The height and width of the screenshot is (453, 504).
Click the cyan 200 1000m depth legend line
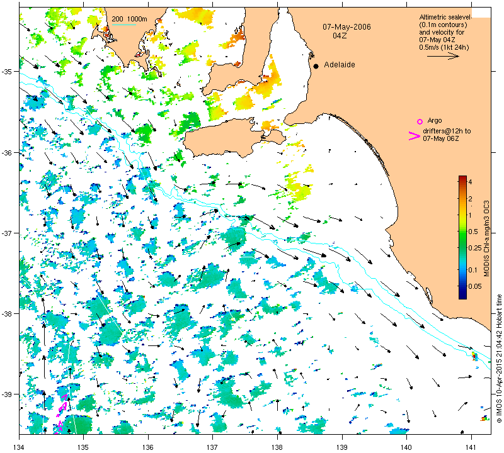pyautogui.click(x=124, y=25)
